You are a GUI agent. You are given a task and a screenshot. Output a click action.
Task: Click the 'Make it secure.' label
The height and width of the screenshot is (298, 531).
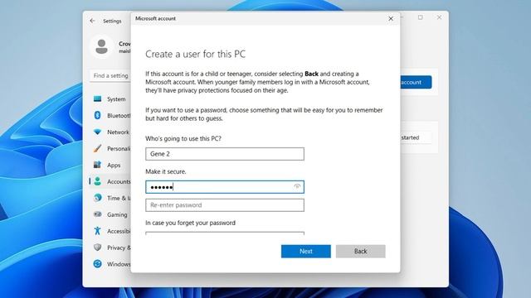[166, 171]
